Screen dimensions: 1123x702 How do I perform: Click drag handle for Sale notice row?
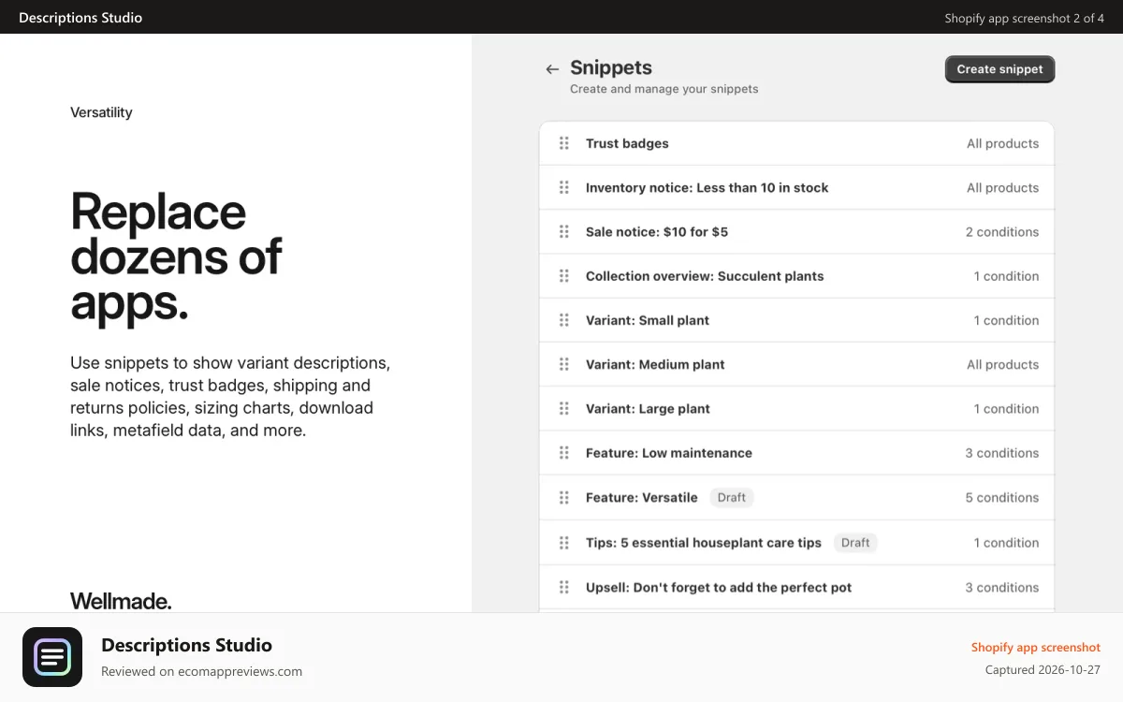pyautogui.click(x=564, y=231)
